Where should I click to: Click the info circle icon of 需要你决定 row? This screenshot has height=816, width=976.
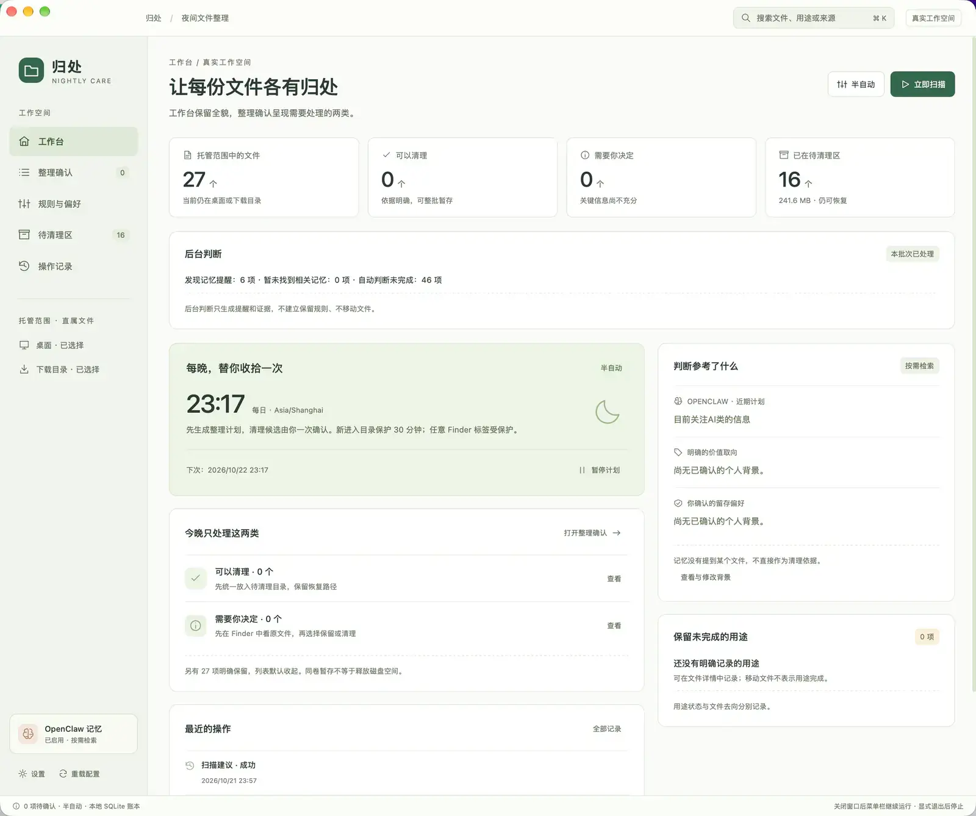click(196, 625)
